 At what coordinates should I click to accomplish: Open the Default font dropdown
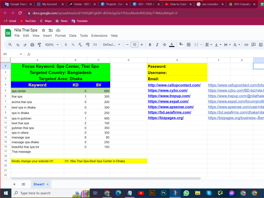[x=111, y=45]
